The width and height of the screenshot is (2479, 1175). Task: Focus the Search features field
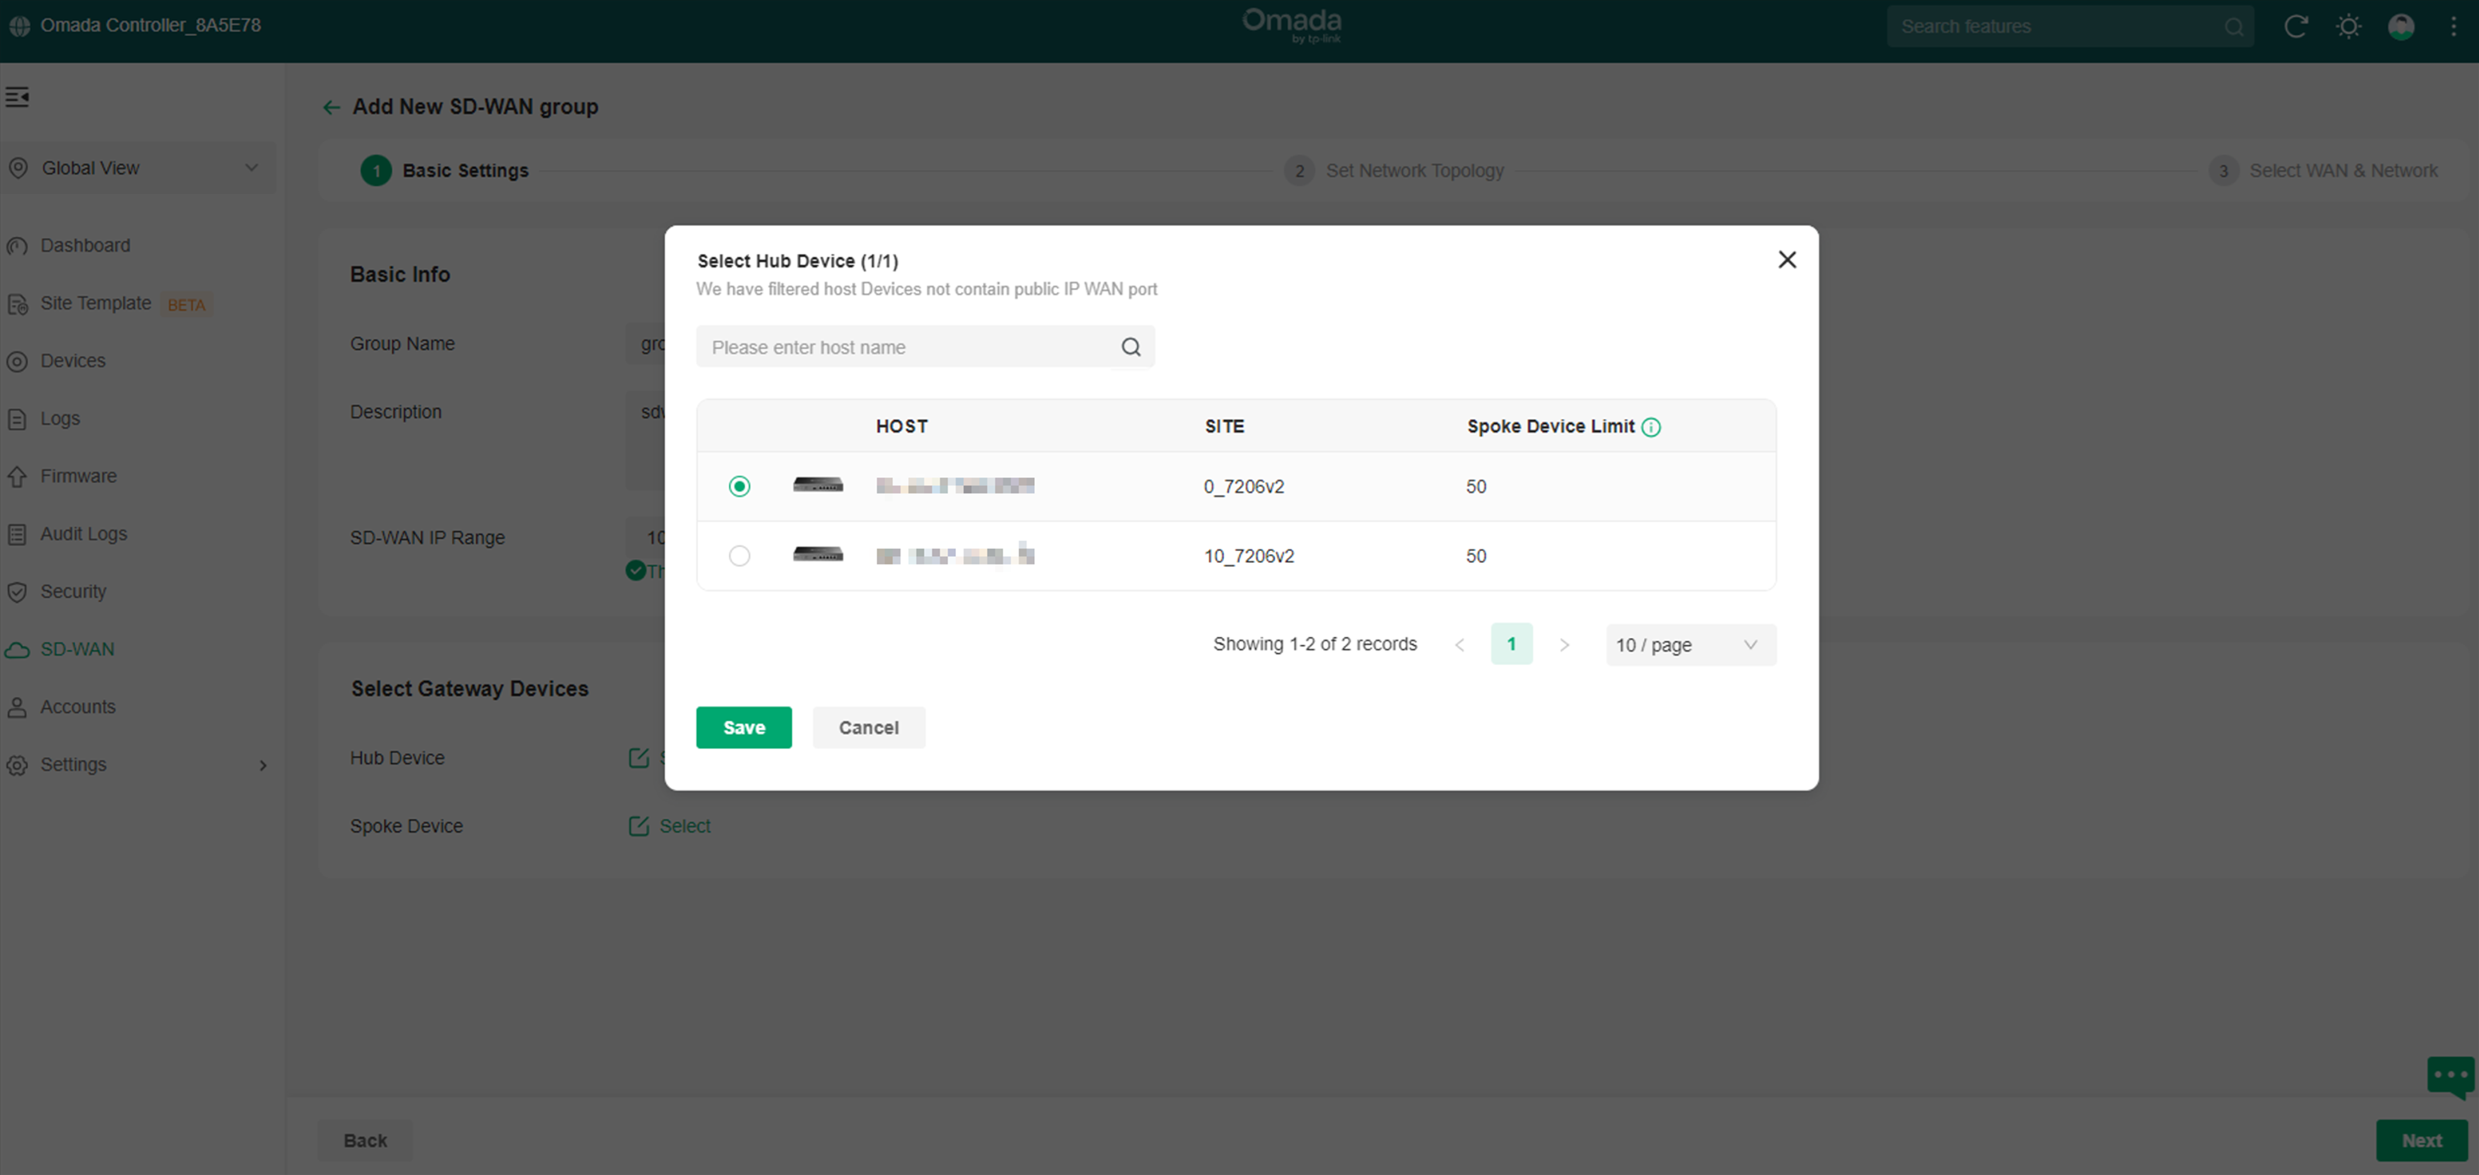point(2069,26)
